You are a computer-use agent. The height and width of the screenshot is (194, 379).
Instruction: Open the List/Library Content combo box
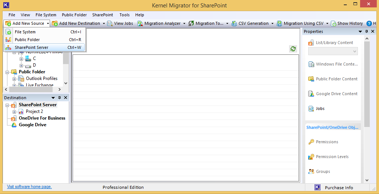click(333, 51)
